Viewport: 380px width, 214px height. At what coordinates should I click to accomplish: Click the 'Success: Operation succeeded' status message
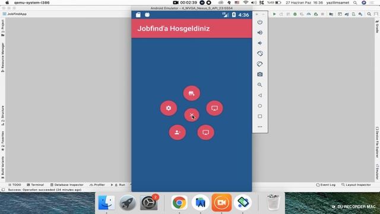click(45, 190)
